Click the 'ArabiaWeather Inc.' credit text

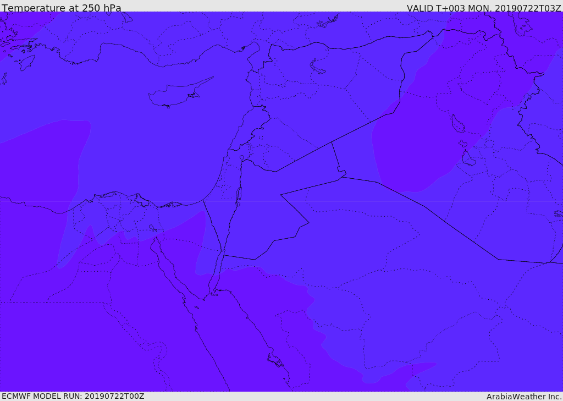524,397
